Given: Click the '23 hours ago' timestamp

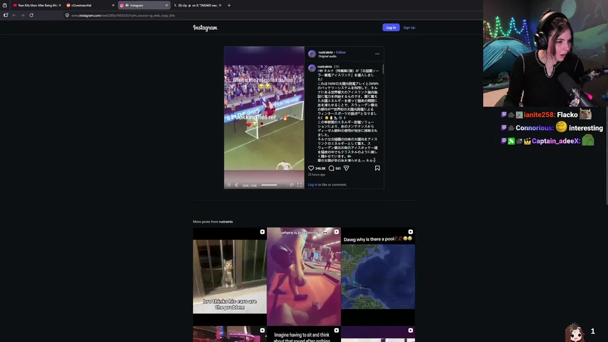Looking at the screenshot, I should tap(316, 175).
